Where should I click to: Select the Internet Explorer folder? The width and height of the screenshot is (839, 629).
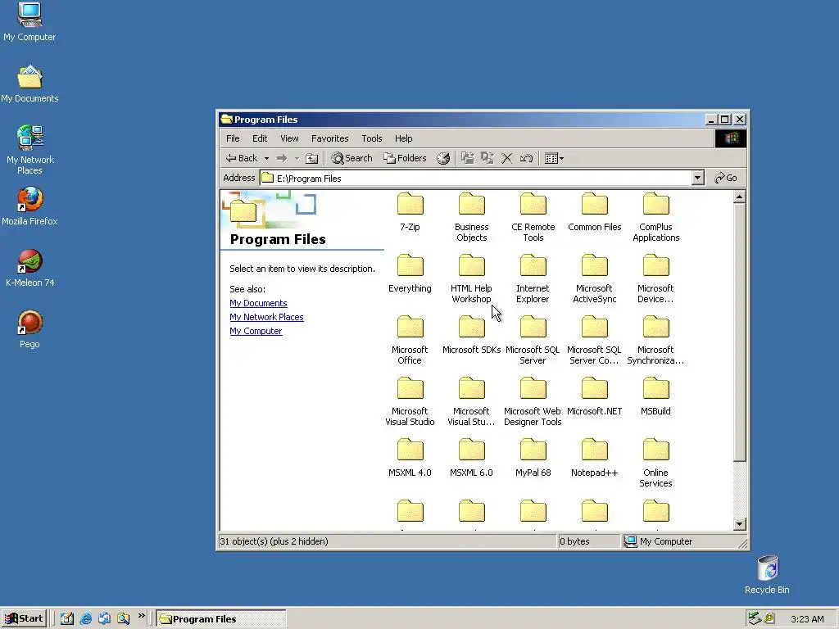pos(533,278)
